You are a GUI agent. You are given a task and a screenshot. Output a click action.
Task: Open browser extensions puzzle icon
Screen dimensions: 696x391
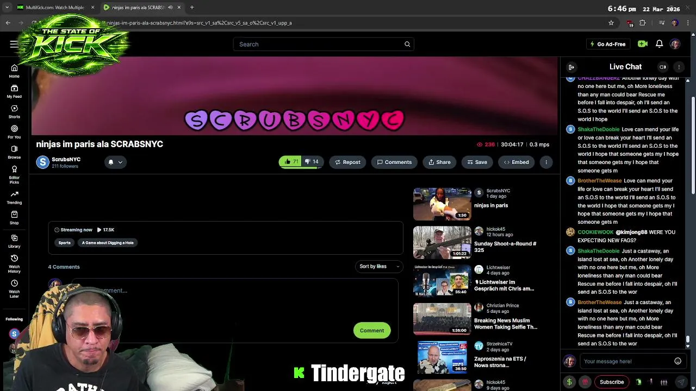(642, 23)
